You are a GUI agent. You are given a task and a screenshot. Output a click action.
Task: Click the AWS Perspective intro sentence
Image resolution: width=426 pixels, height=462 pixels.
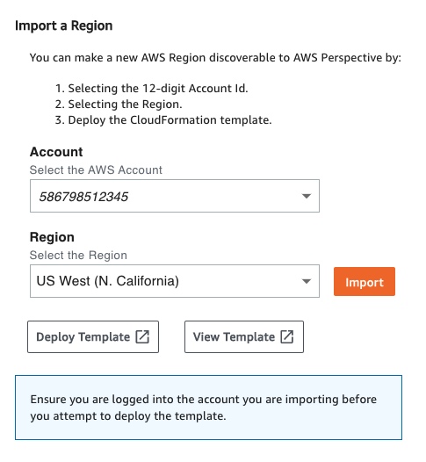pos(215,58)
